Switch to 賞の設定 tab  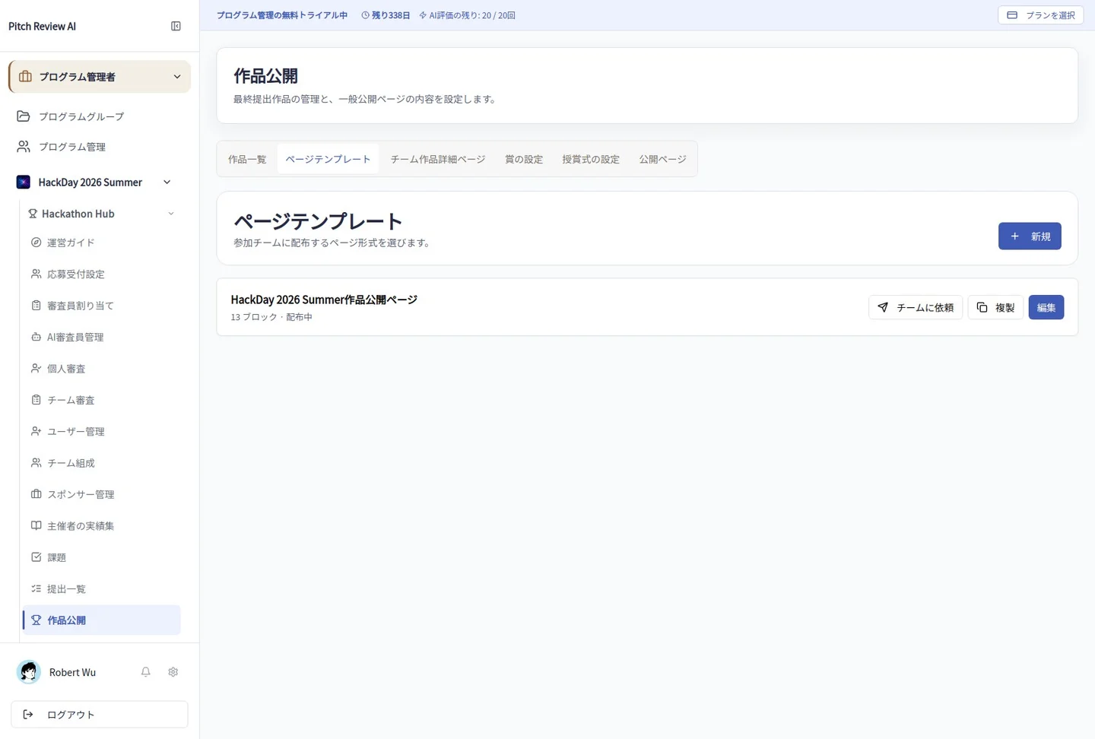click(x=524, y=159)
